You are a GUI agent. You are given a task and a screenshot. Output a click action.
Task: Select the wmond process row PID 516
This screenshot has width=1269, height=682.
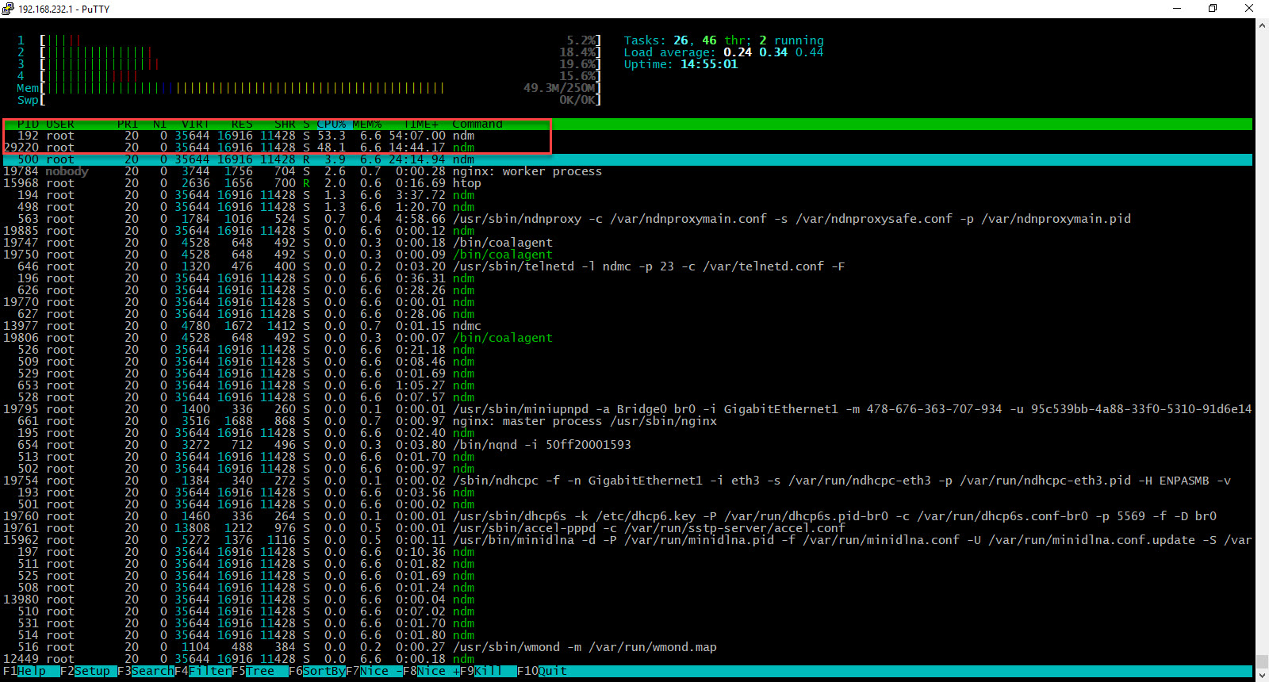coord(627,647)
